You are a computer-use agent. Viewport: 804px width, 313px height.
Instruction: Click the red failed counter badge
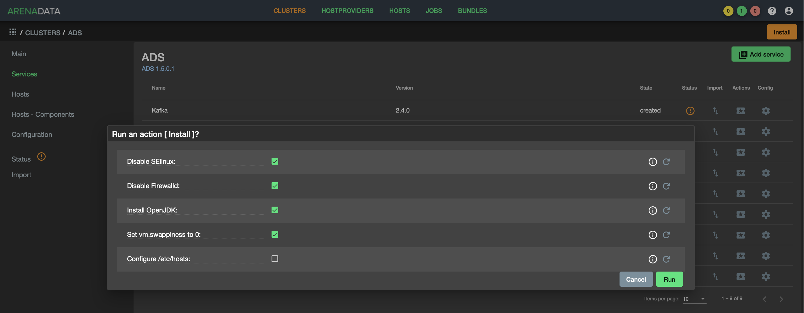[x=755, y=11]
